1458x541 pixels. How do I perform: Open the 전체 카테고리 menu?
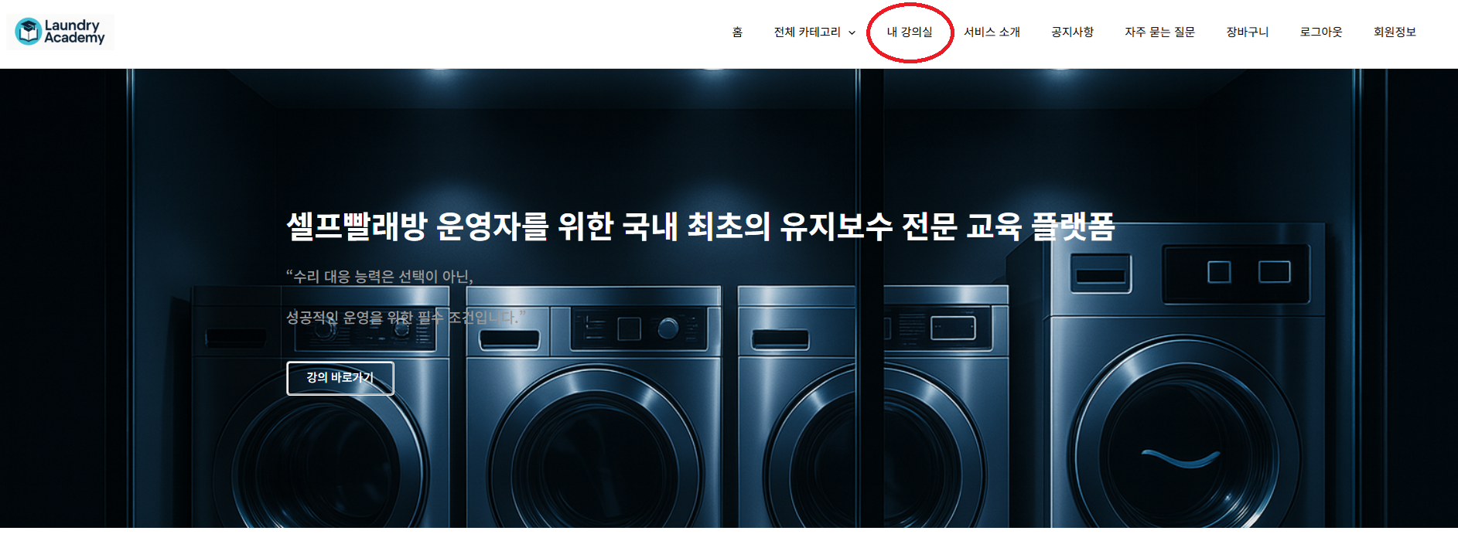(807, 32)
